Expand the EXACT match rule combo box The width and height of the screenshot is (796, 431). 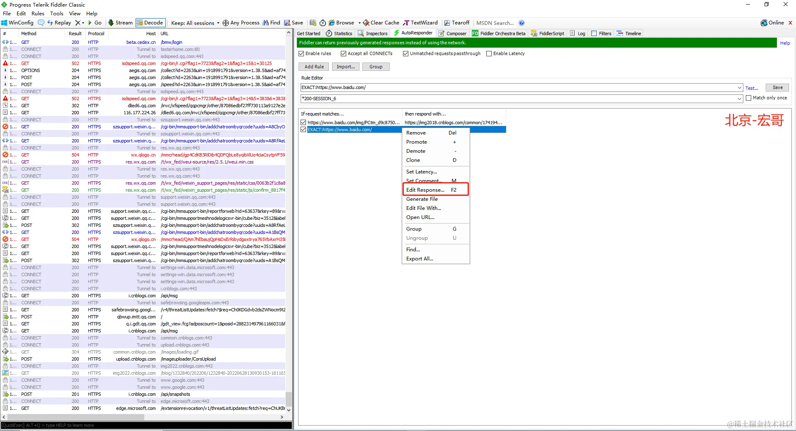tap(740, 88)
